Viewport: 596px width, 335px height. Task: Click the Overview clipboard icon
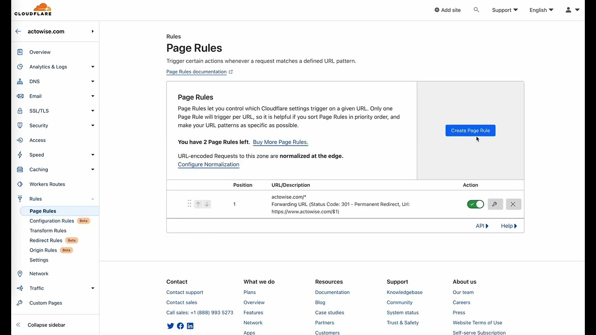point(20,52)
